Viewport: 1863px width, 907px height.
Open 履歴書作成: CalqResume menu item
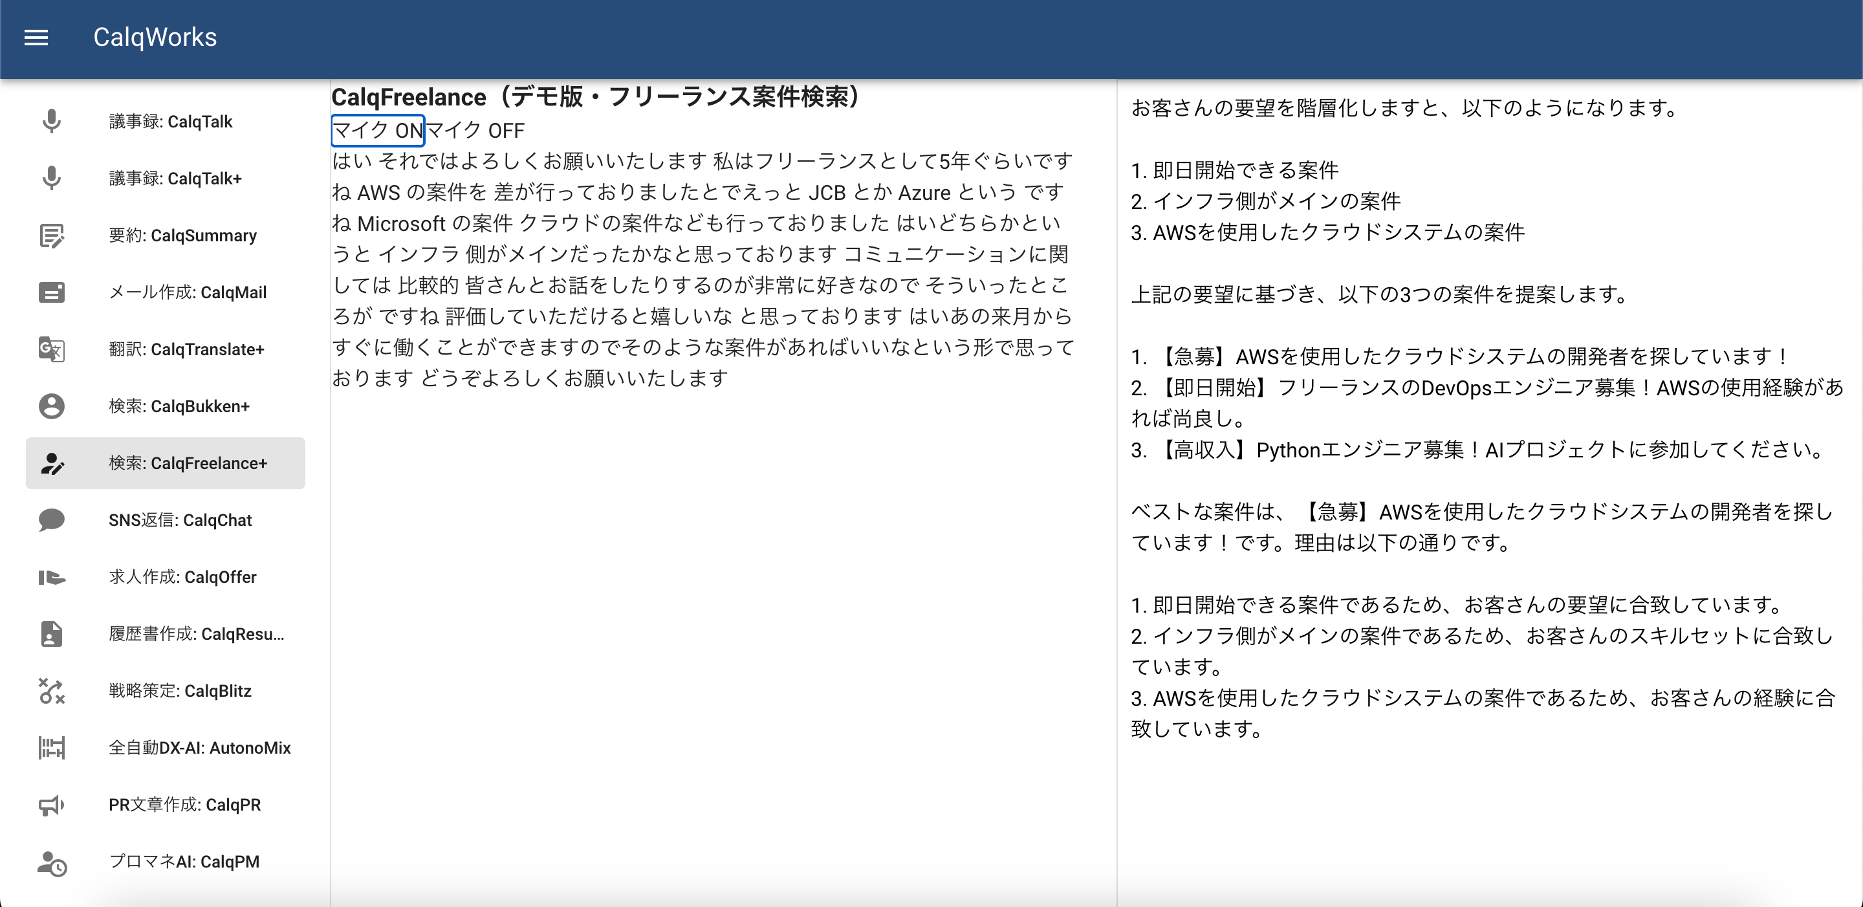click(x=196, y=635)
